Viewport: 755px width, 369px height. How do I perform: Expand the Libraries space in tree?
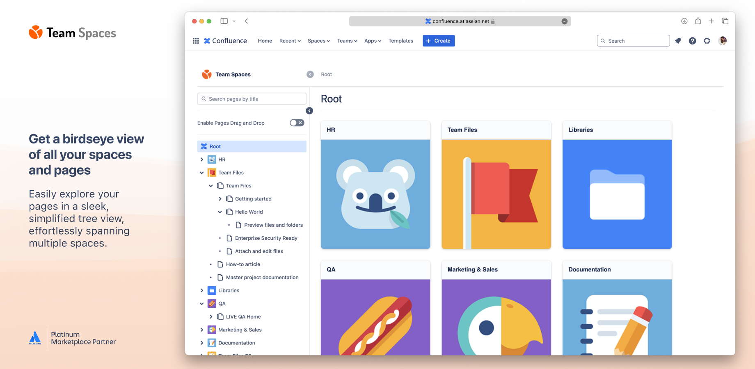coord(201,291)
